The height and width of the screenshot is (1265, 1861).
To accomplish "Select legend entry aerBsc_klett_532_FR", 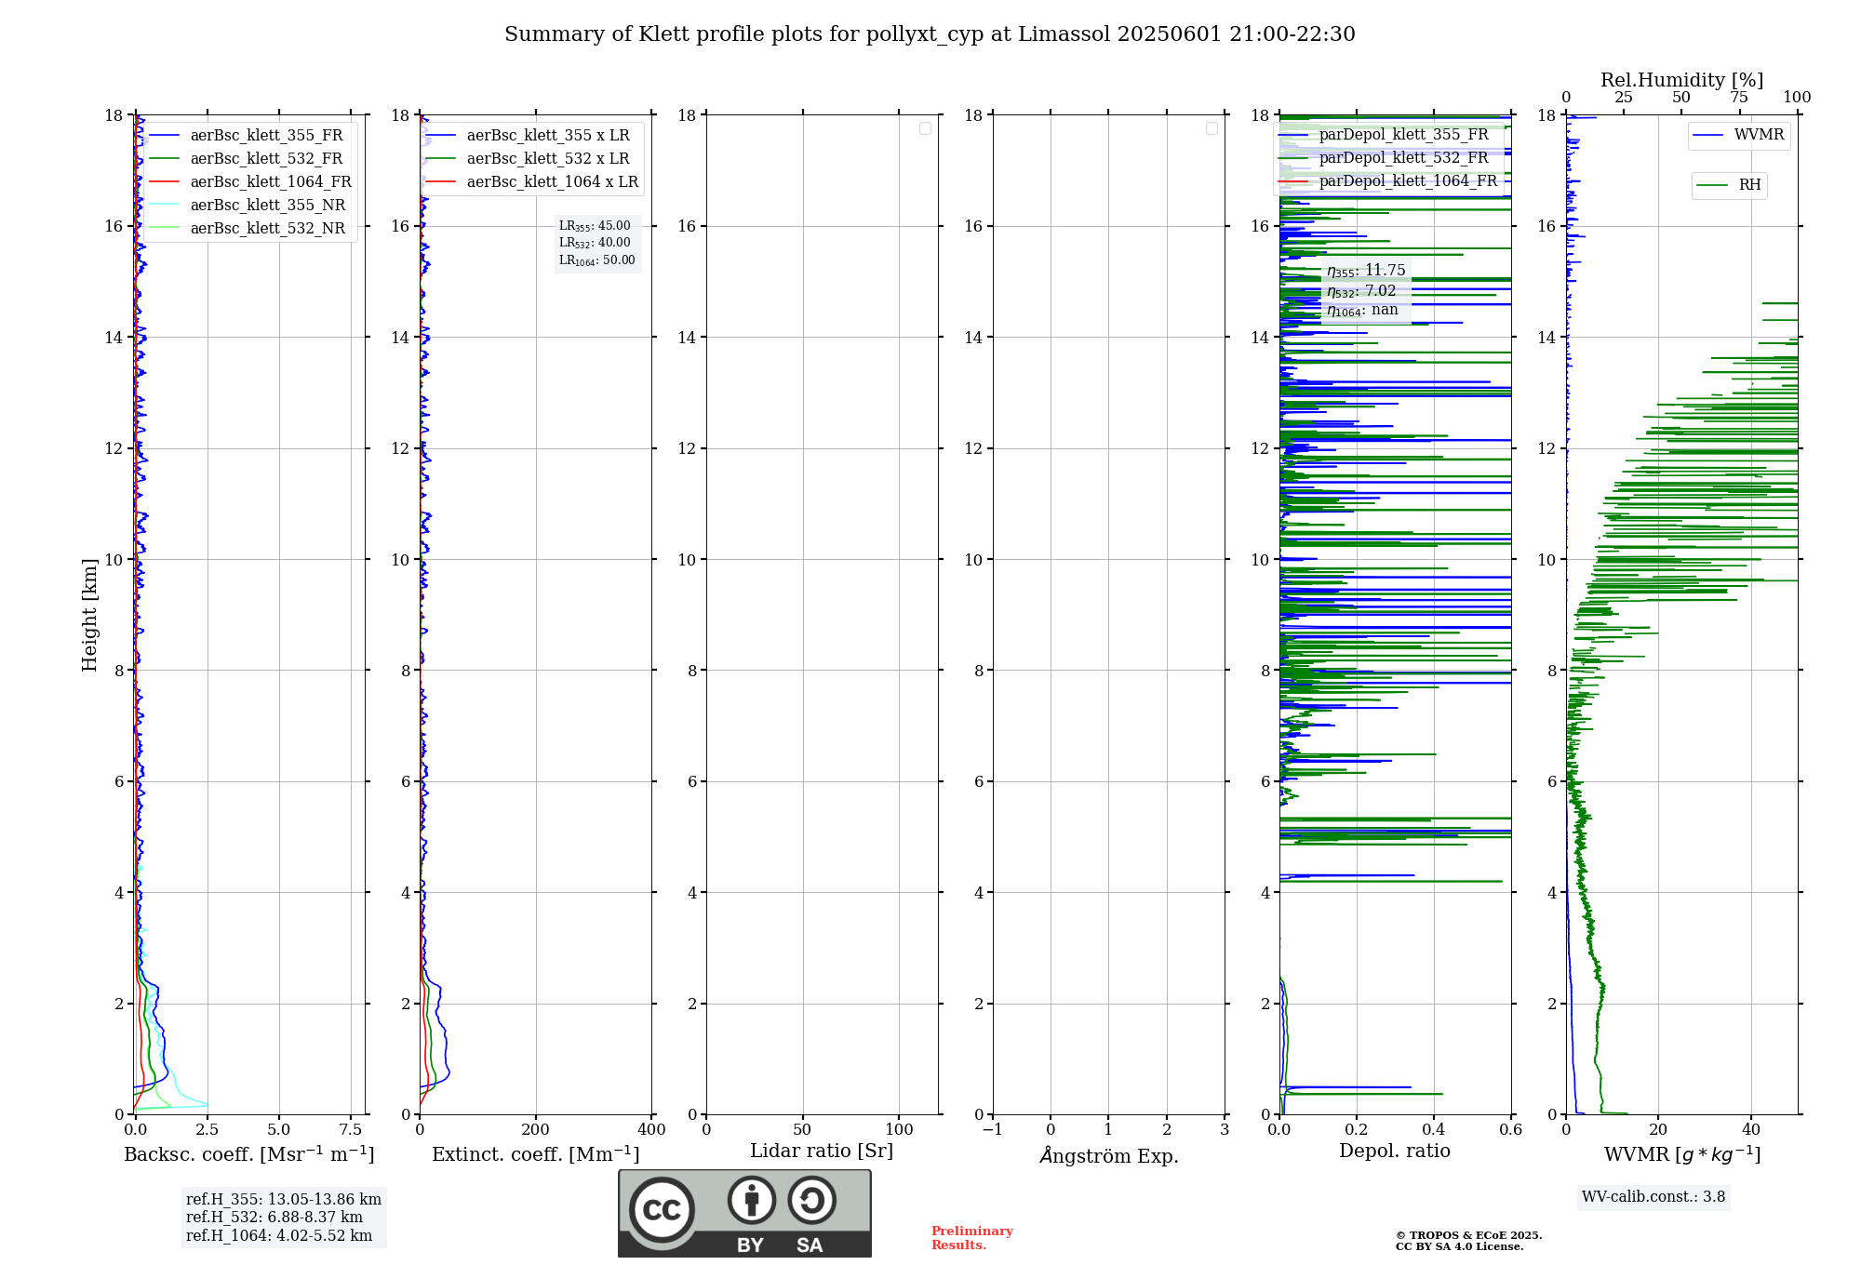I will [266, 159].
